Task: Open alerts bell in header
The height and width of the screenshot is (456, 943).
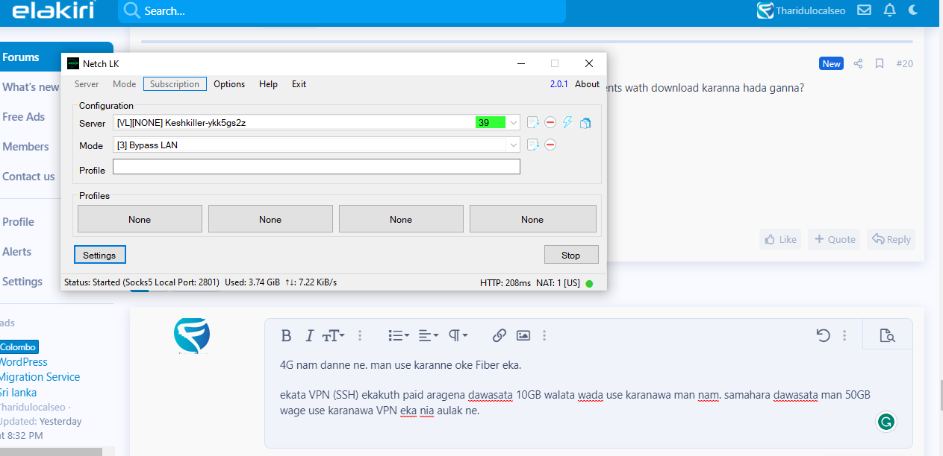Action: (x=889, y=10)
